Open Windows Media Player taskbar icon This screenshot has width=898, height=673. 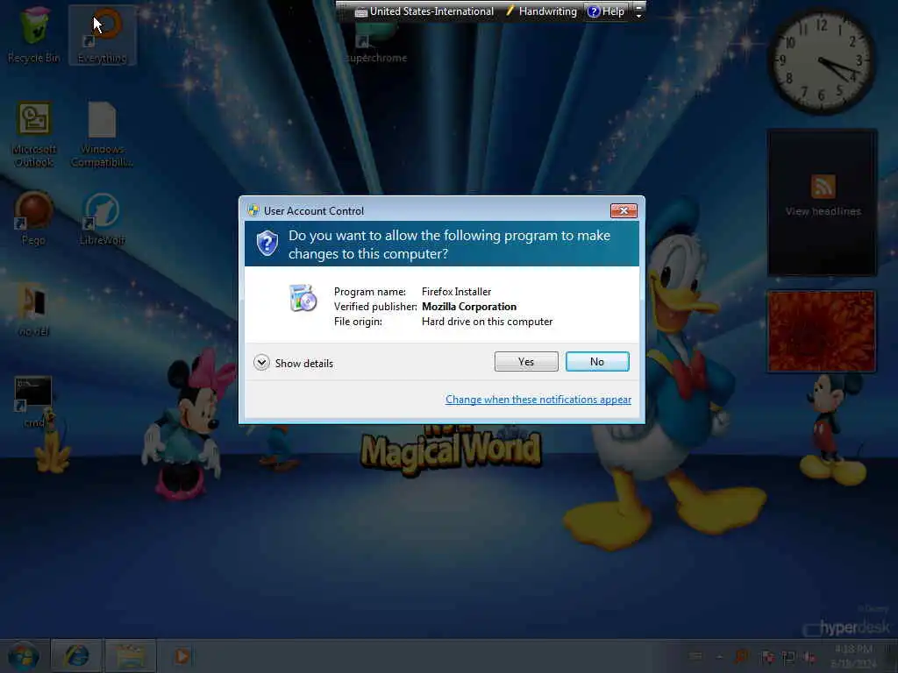pyautogui.click(x=182, y=656)
